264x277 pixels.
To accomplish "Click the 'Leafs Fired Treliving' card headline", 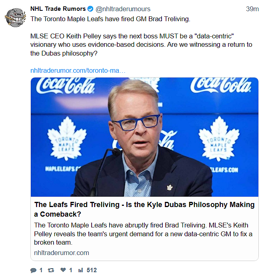I will (144, 209).
